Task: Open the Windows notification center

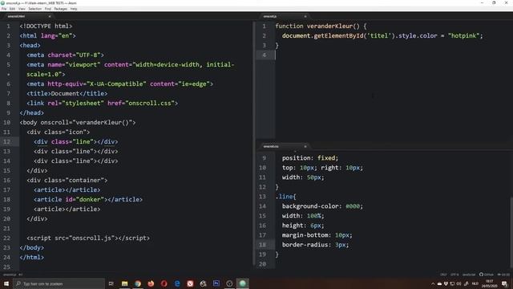Action: click(x=504, y=283)
